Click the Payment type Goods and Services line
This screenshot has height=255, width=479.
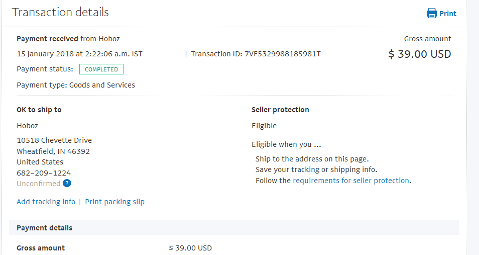(x=76, y=85)
